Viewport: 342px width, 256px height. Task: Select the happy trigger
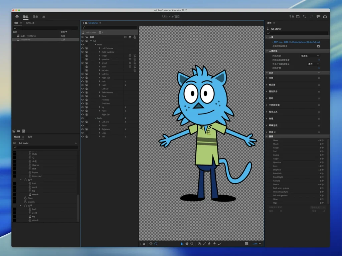point(35,173)
